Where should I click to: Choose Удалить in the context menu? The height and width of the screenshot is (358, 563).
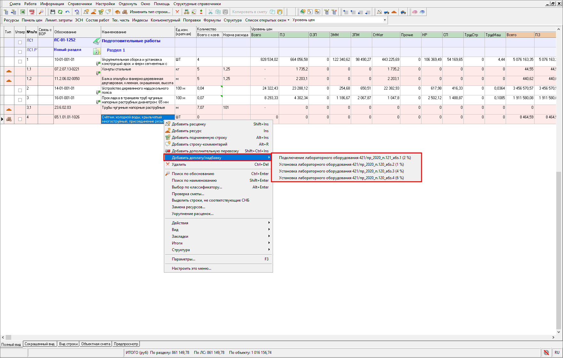[218, 164]
